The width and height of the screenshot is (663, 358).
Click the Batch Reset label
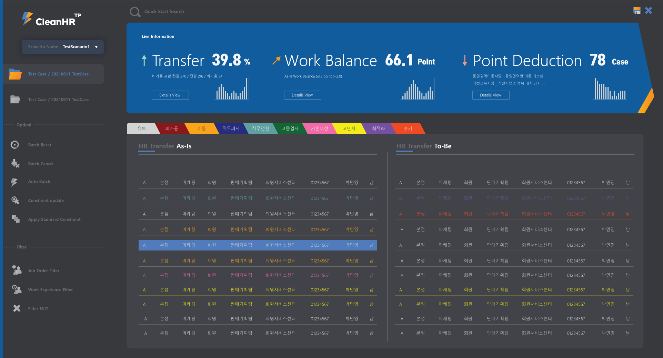(40, 145)
